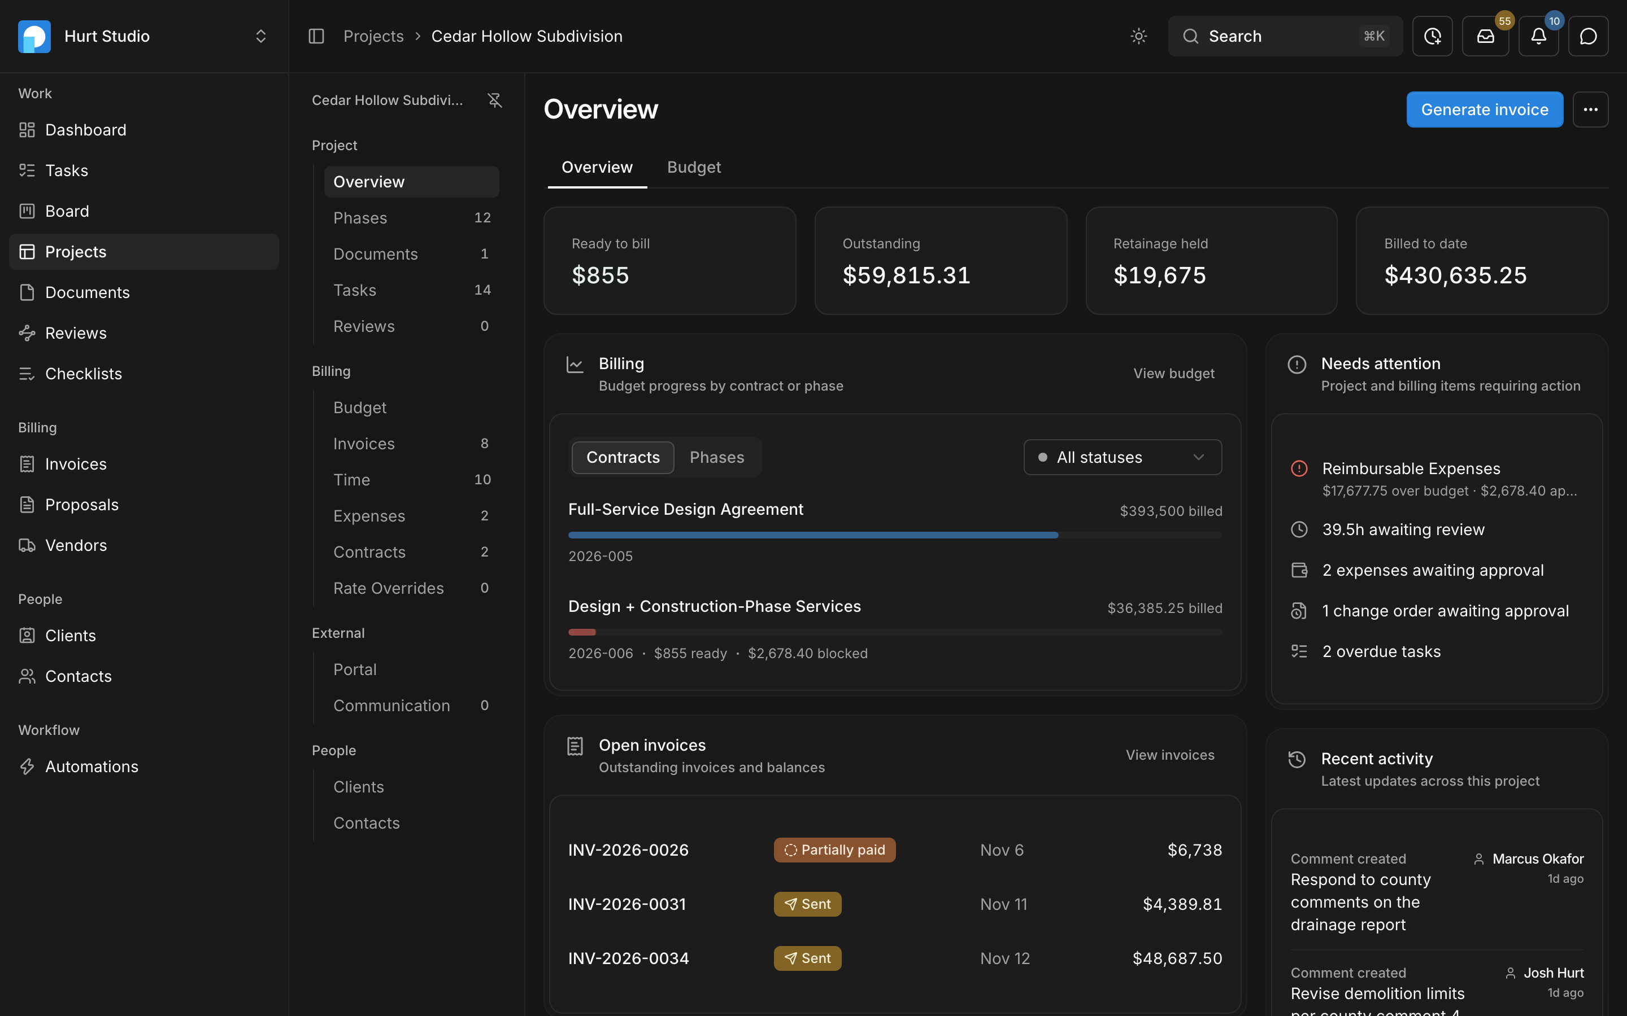Click Design + Construction-Phase Services progress bar
The width and height of the screenshot is (1627, 1016).
[895, 632]
